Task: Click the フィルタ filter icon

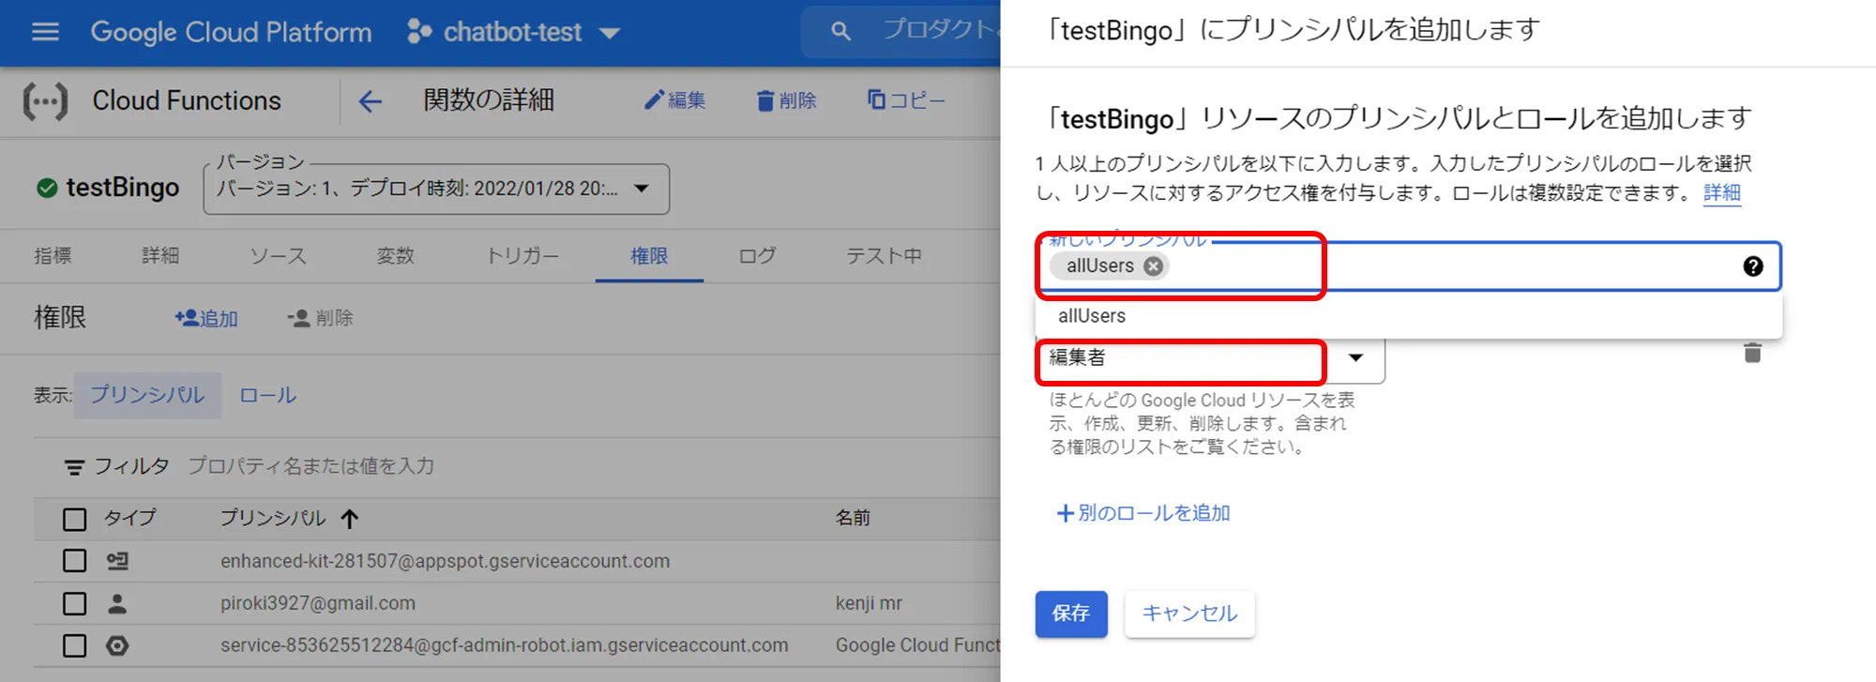Action: tap(74, 466)
